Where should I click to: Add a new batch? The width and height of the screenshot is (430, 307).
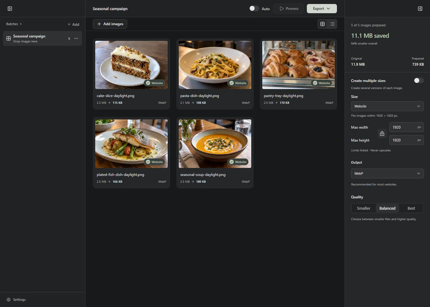click(x=73, y=24)
